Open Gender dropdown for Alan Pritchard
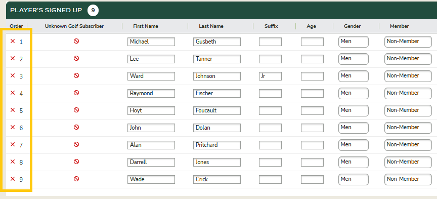 click(354, 145)
